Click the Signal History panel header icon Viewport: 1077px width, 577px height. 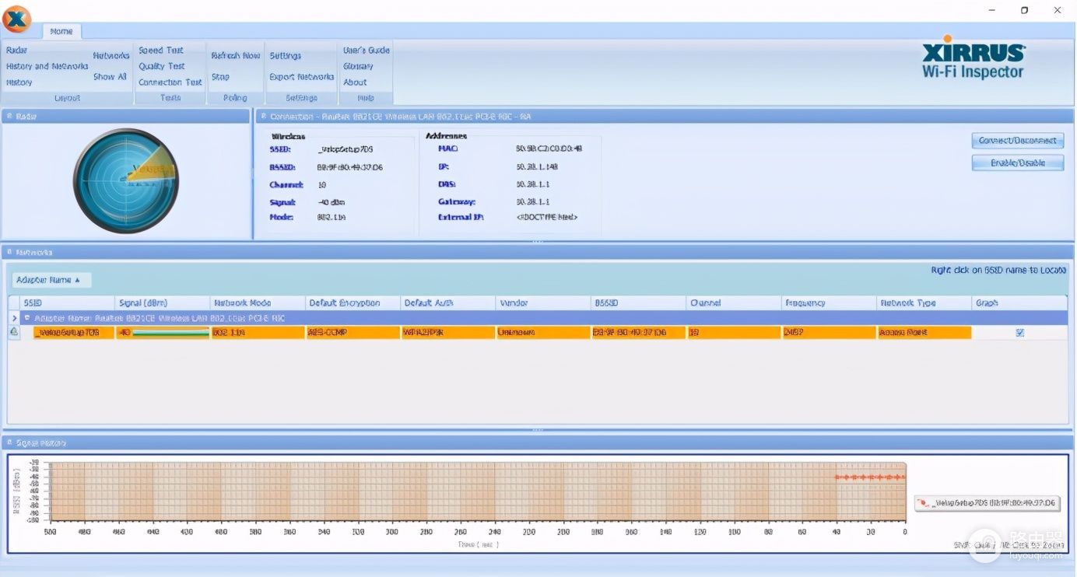pyautogui.click(x=9, y=443)
